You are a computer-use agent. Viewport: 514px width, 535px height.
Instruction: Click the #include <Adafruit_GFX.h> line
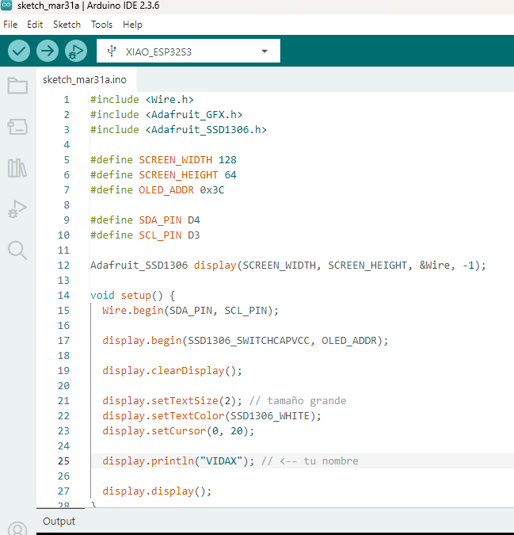tap(166, 115)
